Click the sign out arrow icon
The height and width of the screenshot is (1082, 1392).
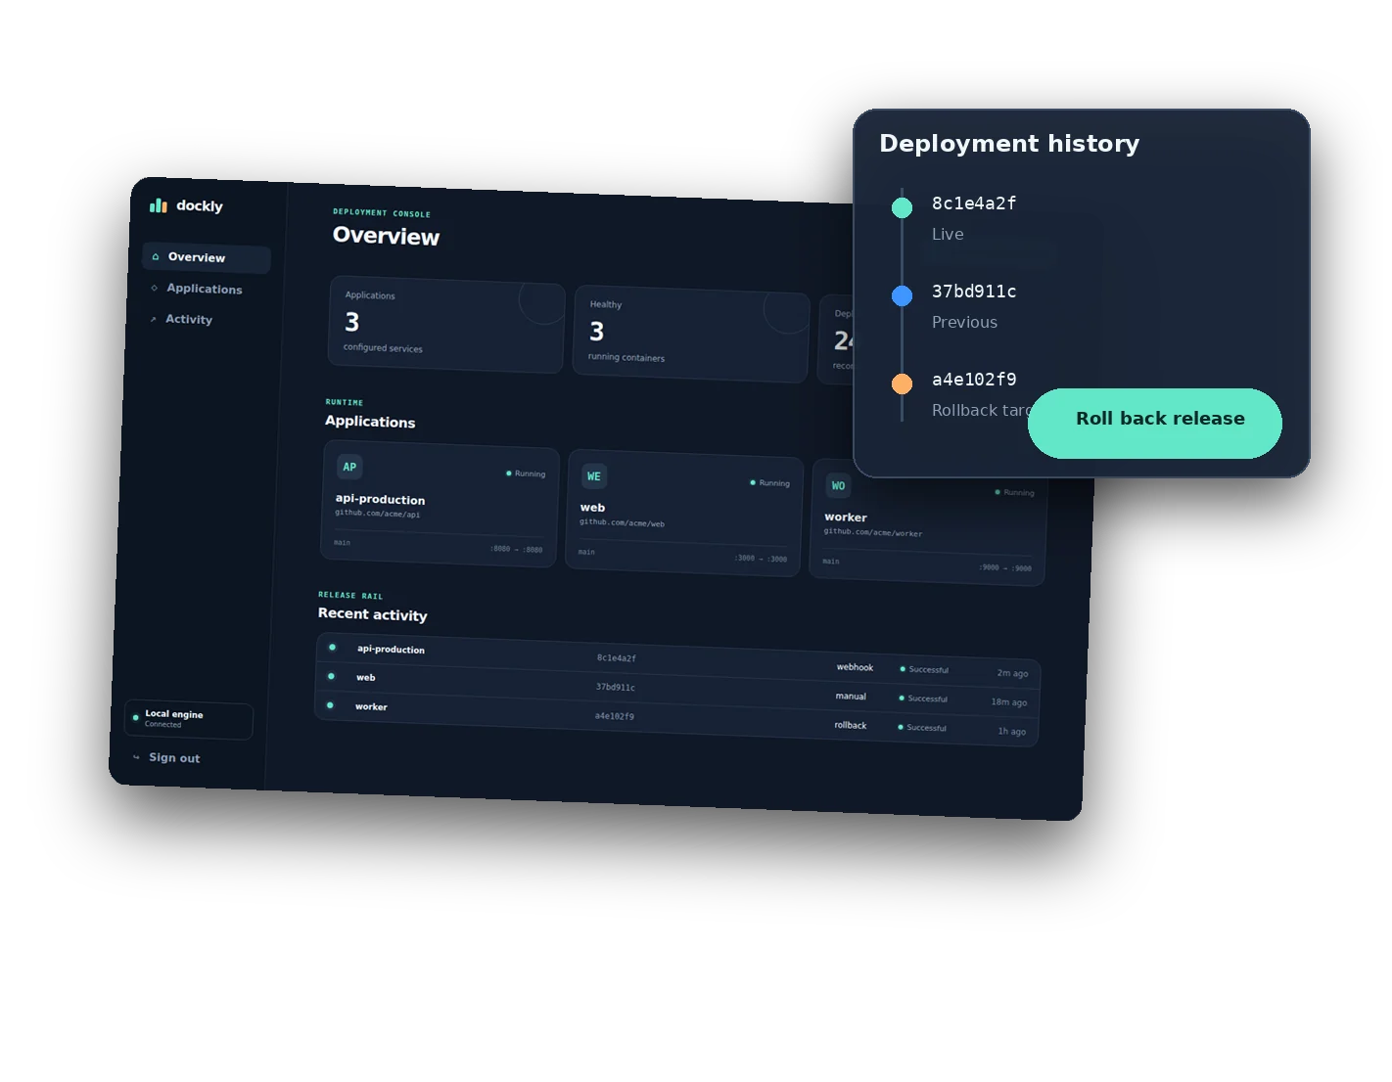[x=136, y=756]
